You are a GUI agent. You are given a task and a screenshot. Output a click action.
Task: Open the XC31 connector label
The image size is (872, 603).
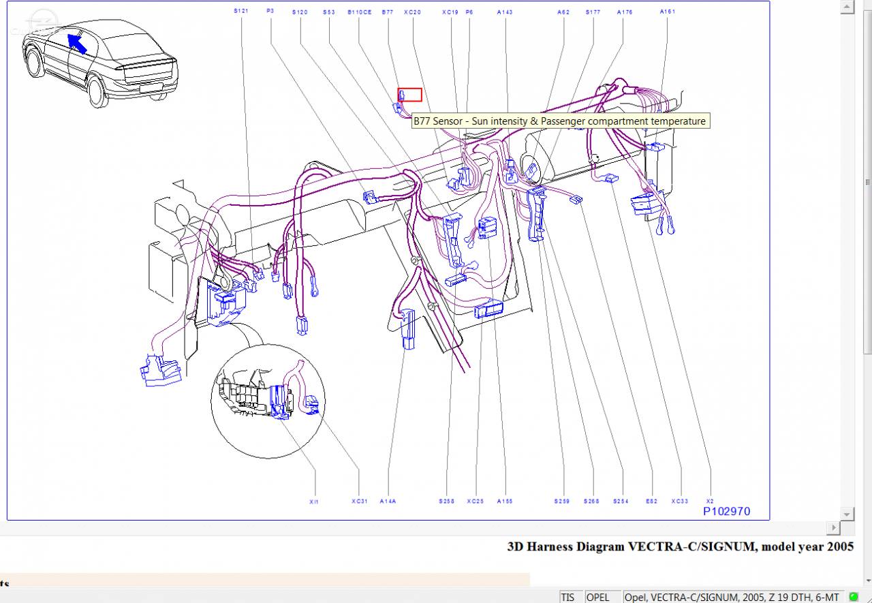coord(360,501)
